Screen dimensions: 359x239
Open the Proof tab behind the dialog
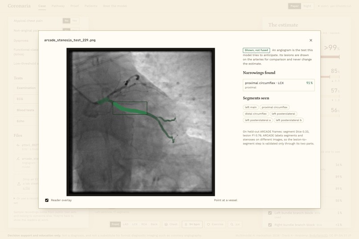(74, 6)
